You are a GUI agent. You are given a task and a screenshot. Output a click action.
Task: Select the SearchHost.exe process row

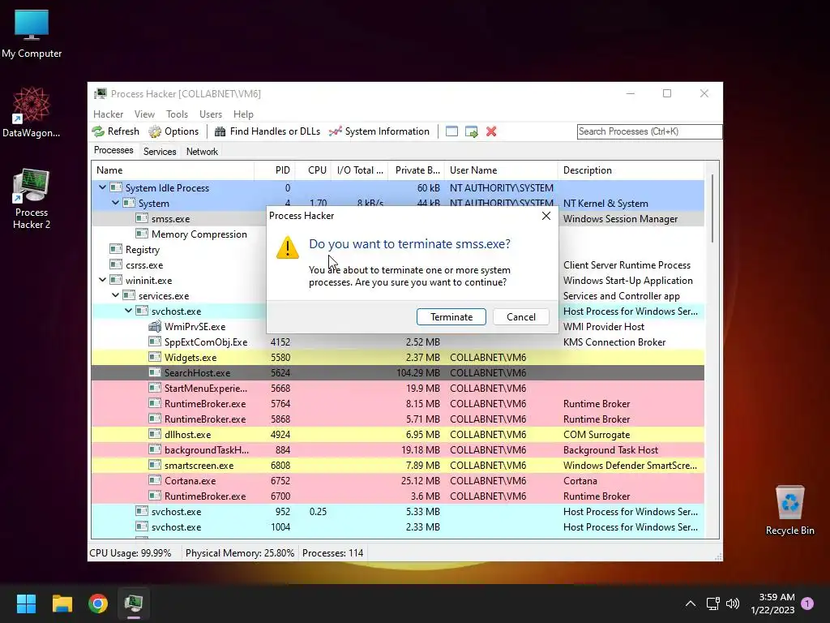(x=398, y=372)
